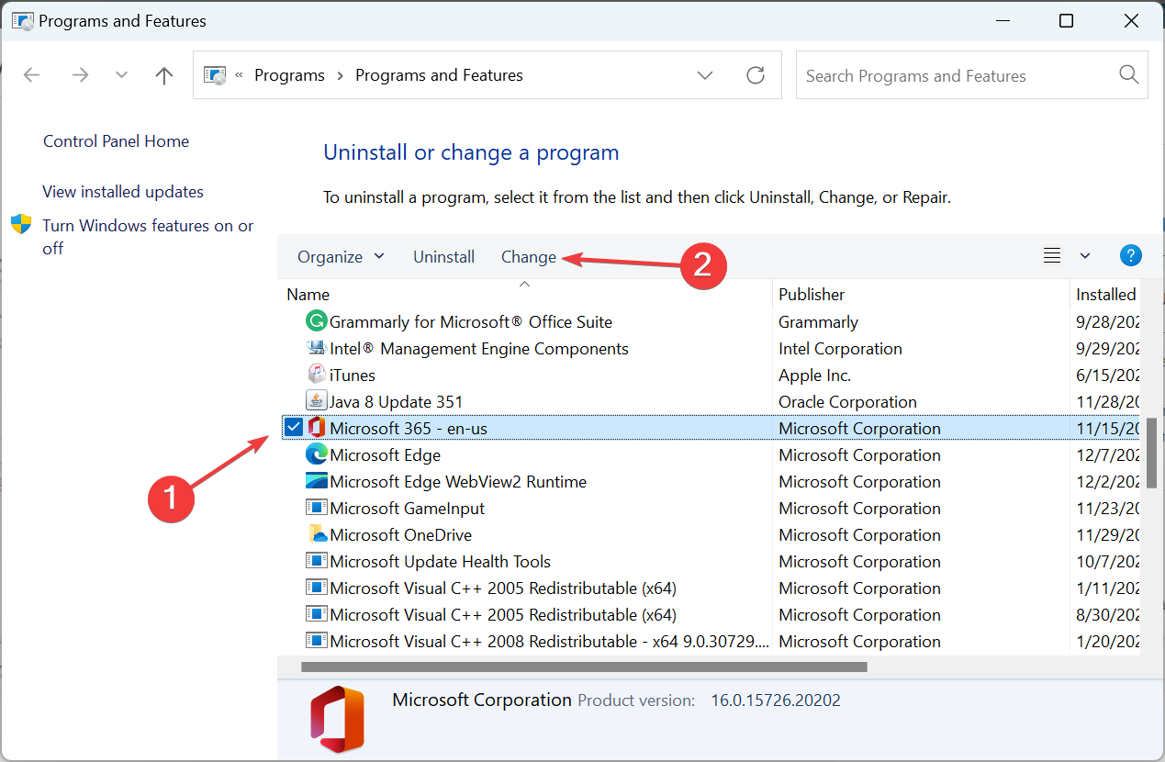Open the Organize dropdown menu
Screen dimensions: 1165x762
(x=341, y=257)
